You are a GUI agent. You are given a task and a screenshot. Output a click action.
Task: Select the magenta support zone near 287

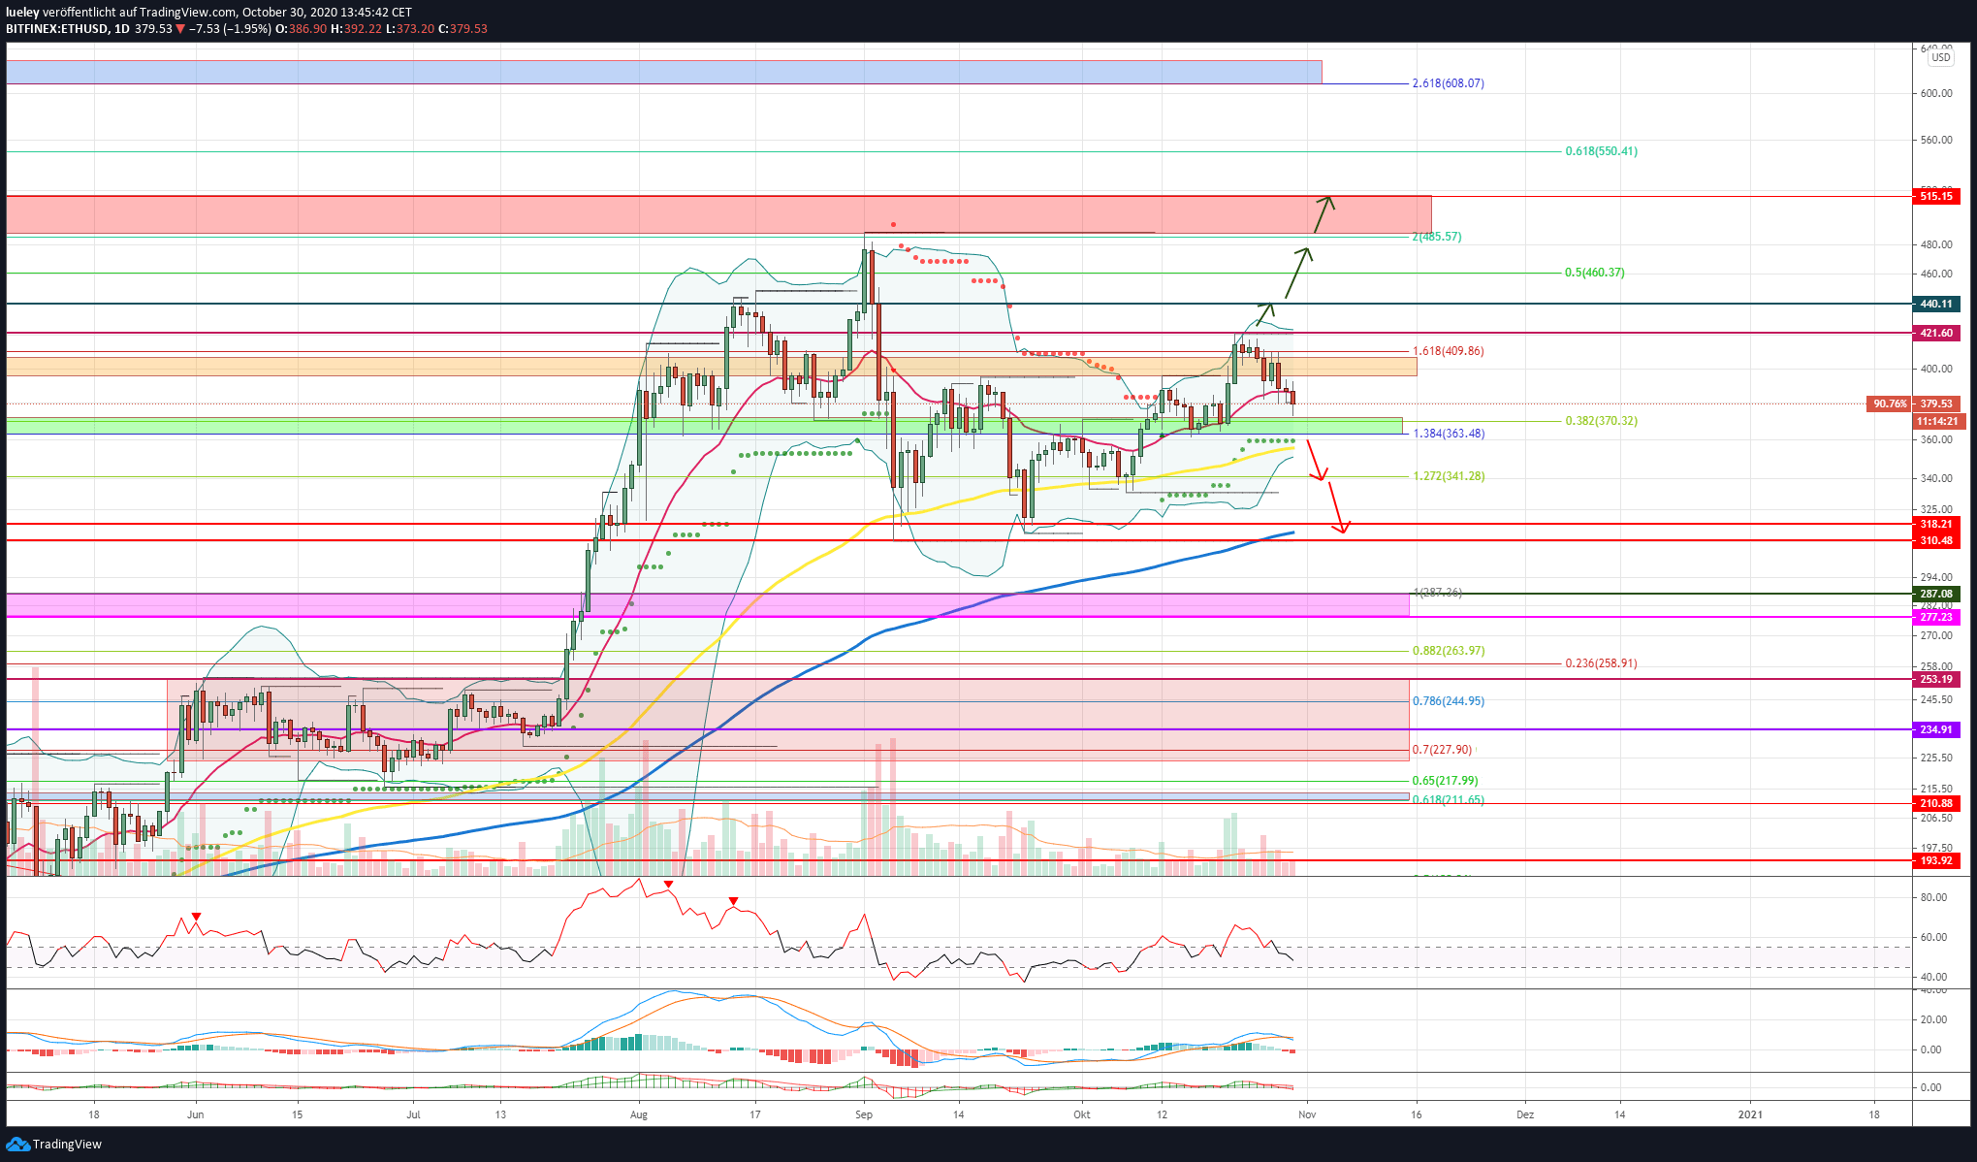(x=708, y=604)
